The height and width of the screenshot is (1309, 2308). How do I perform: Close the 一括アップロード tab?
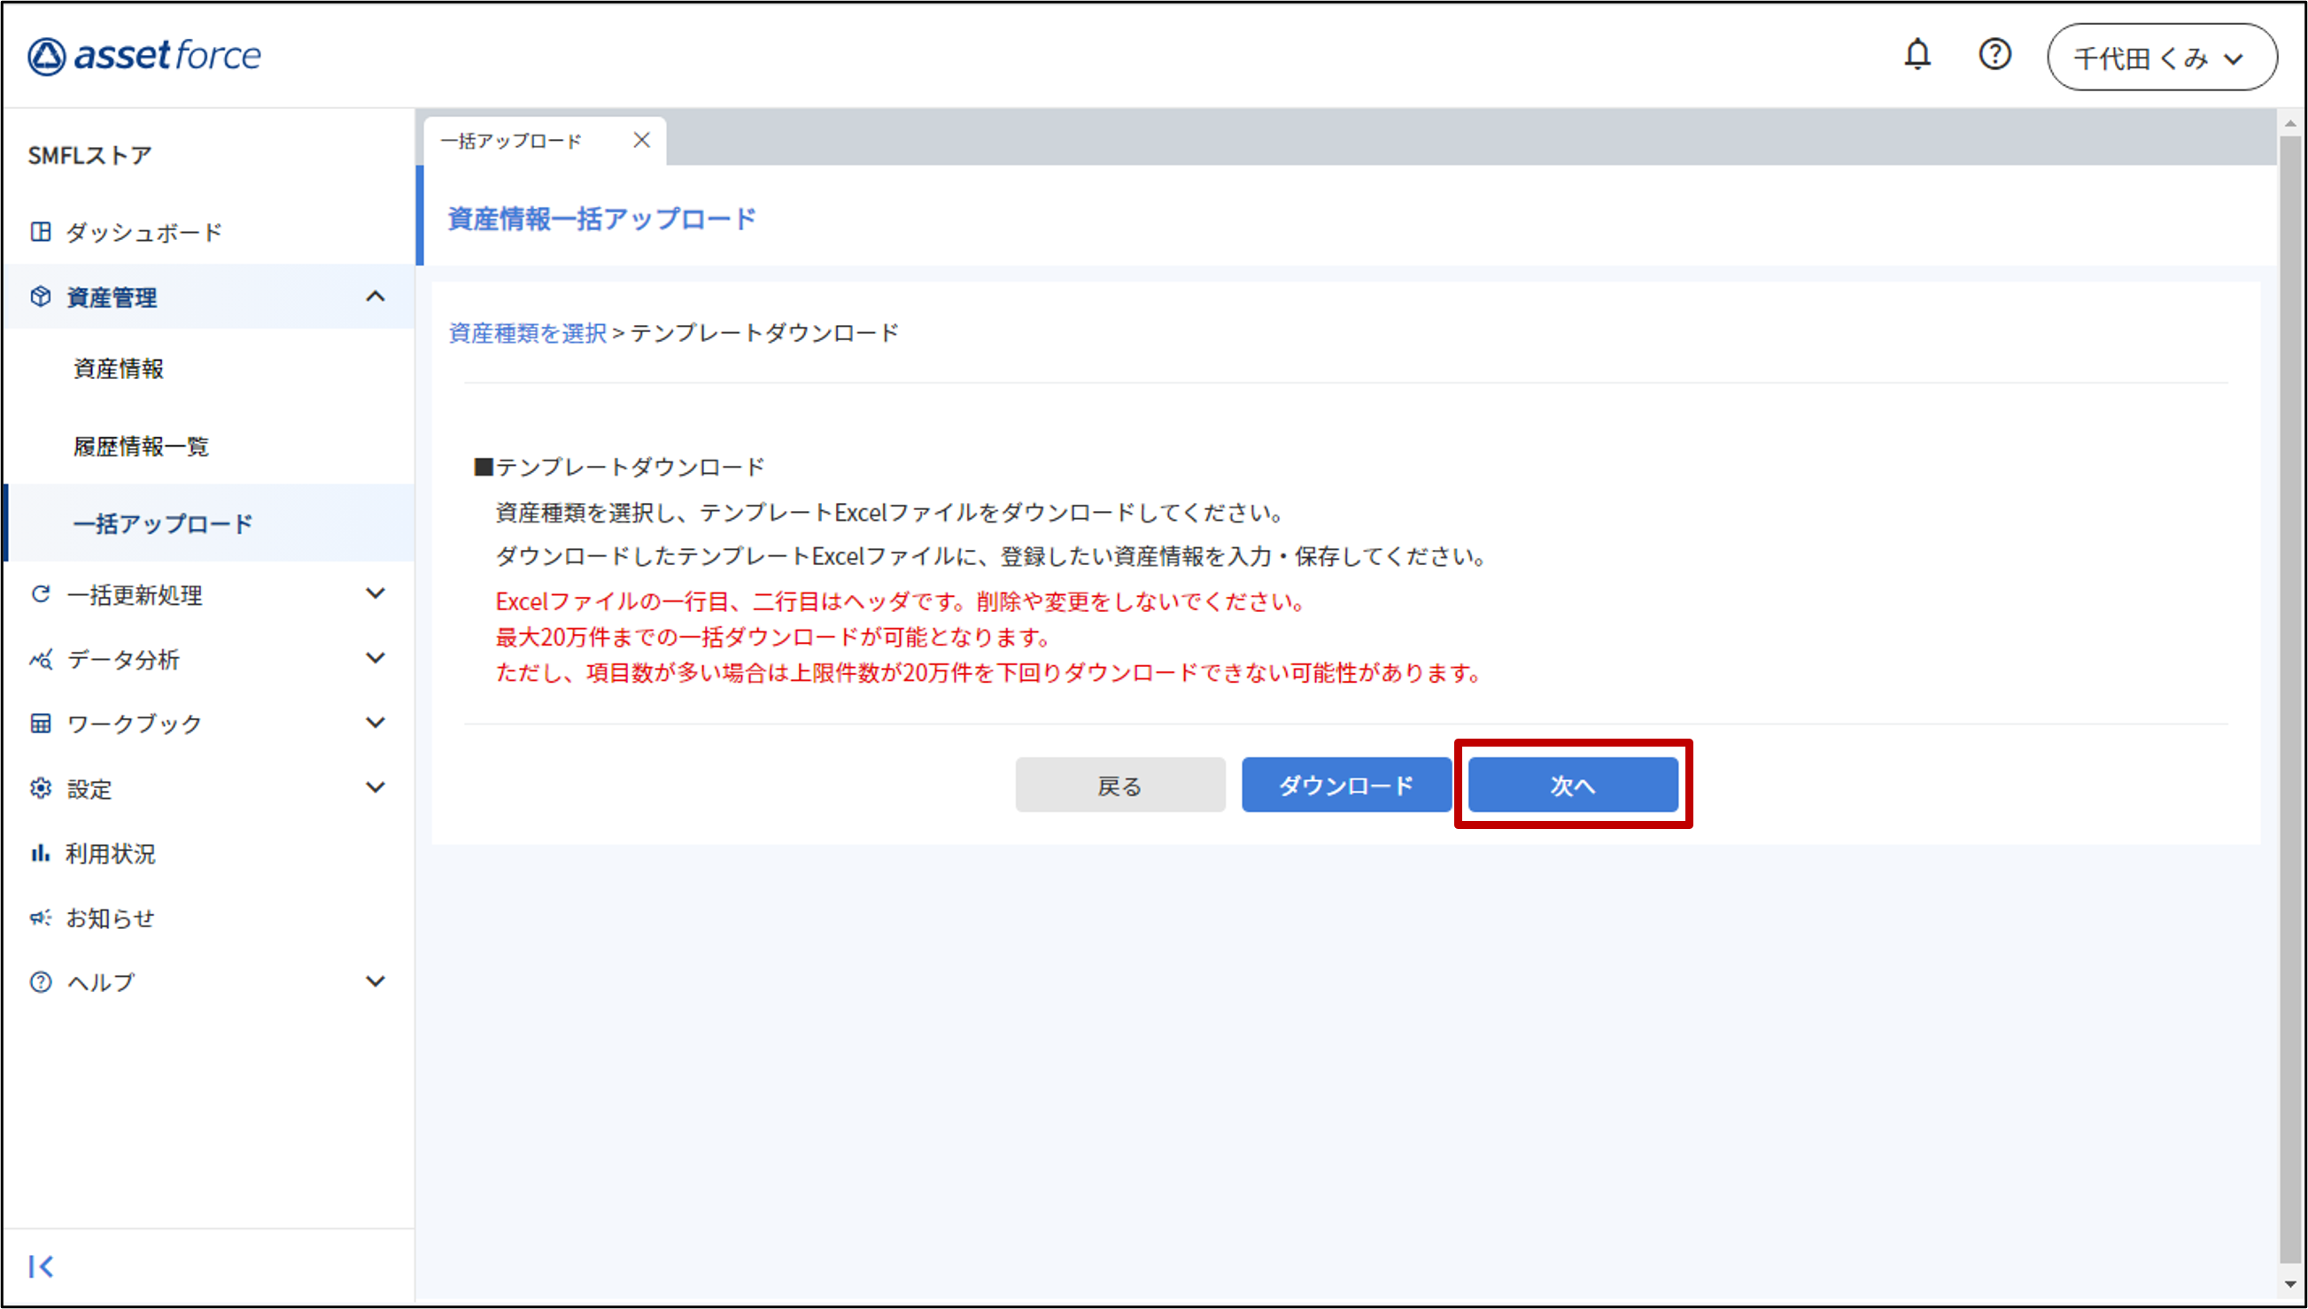(641, 140)
